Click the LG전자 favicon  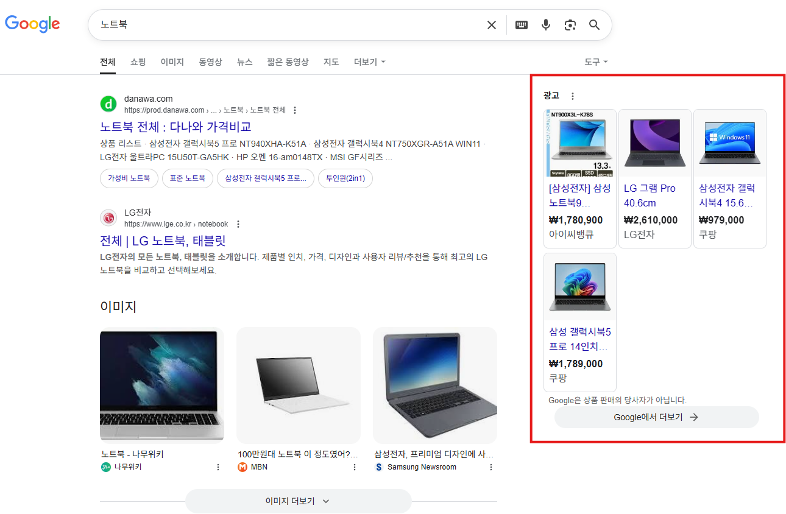(108, 218)
